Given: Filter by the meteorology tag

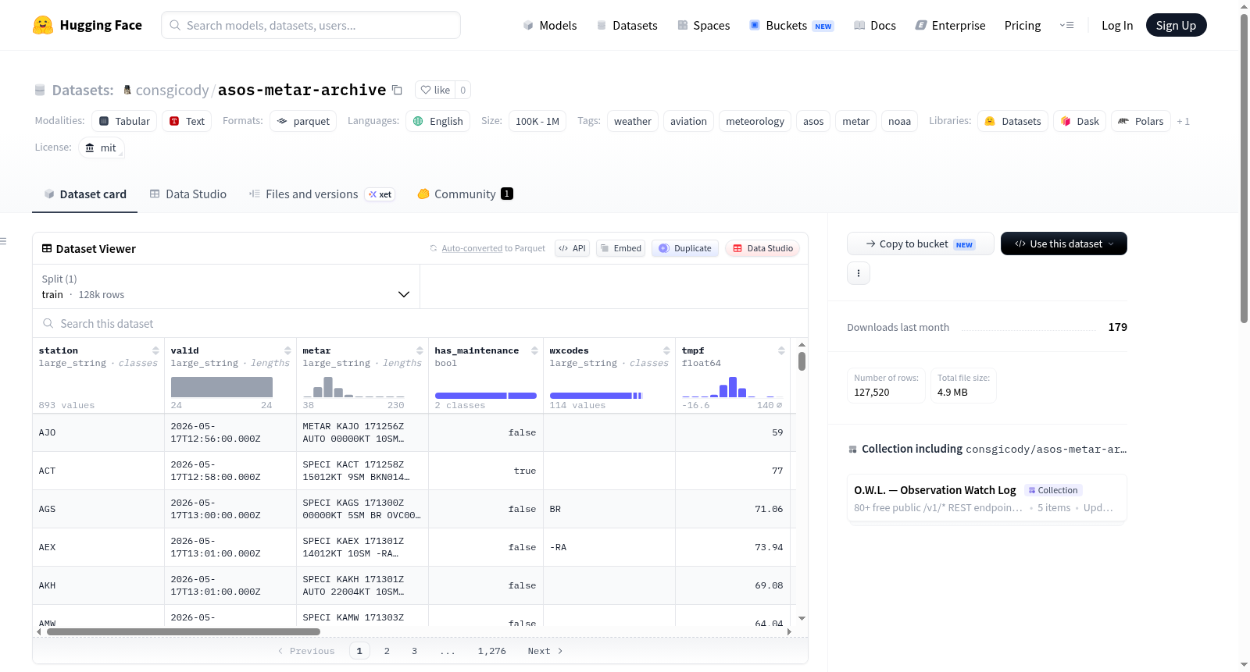Looking at the screenshot, I should [755, 121].
